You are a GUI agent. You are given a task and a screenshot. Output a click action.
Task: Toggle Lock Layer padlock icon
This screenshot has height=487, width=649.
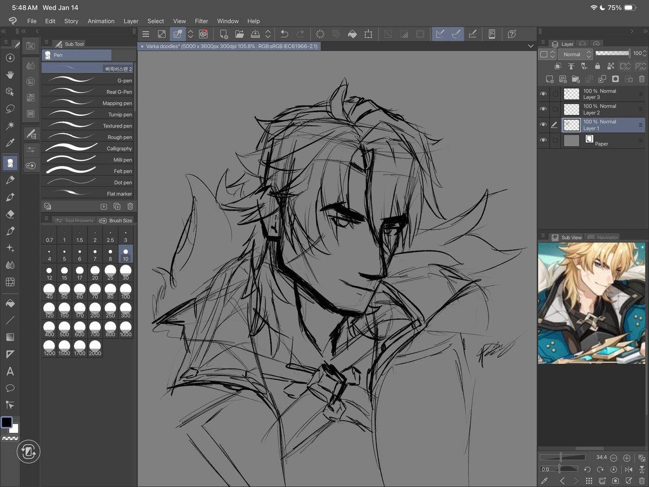pyautogui.click(x=597, y=66)
